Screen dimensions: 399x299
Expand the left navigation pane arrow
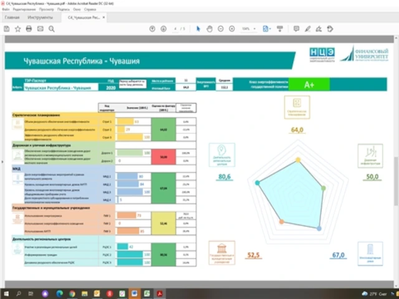pos(2,162)
